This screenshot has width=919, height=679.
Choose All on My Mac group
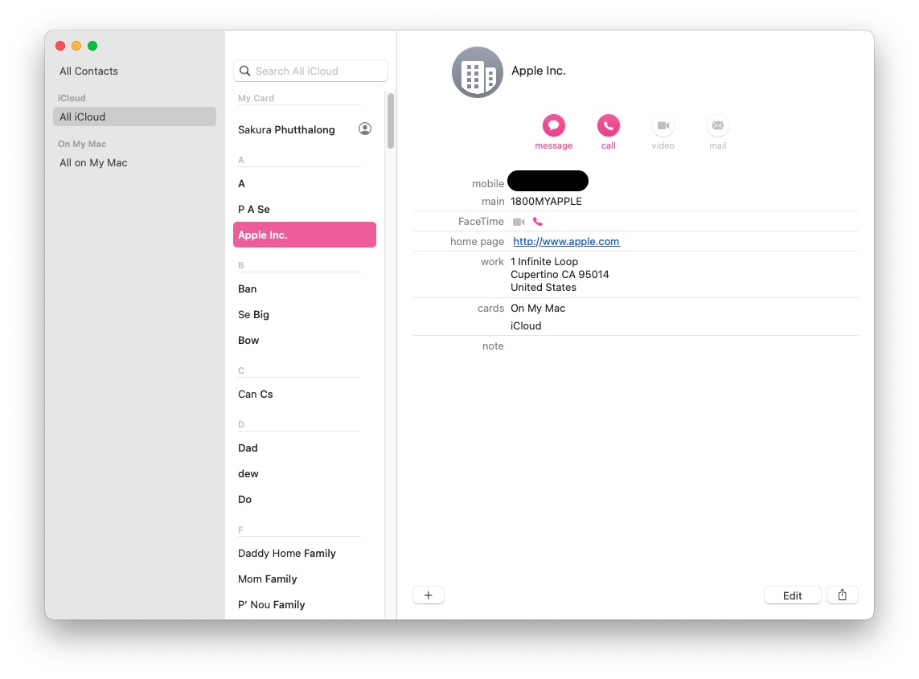(x=93, y=162)
